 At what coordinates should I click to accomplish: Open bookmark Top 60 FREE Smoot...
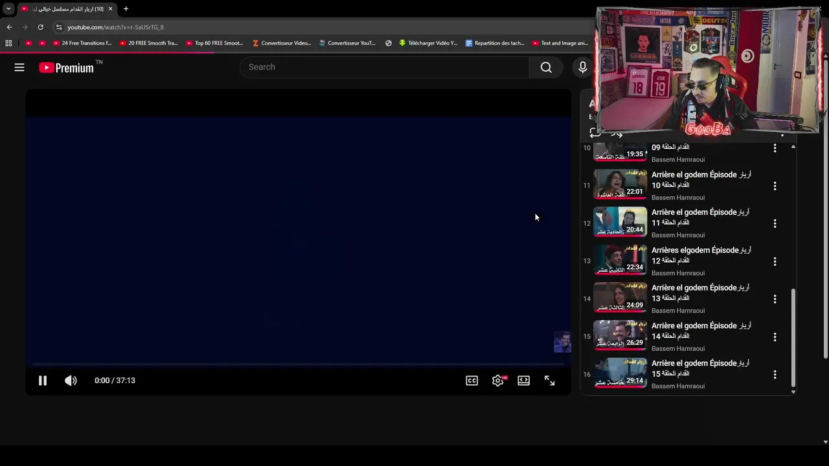214,43
